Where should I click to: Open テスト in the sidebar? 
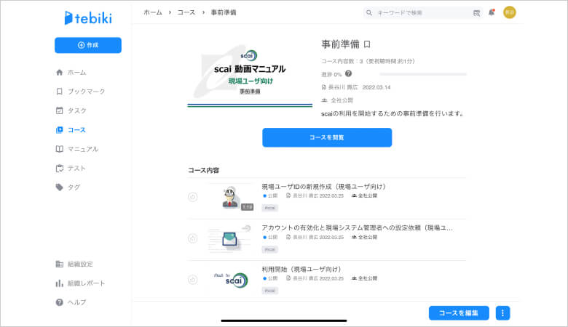[71, 168]
